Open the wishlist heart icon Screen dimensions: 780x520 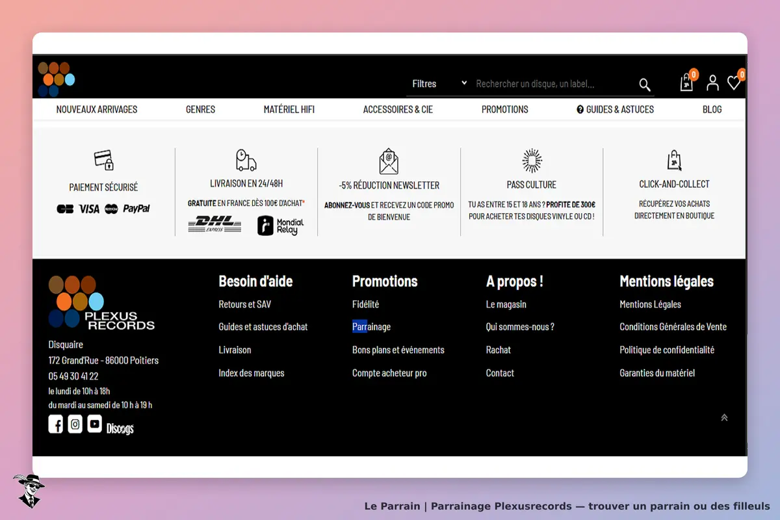734,83
